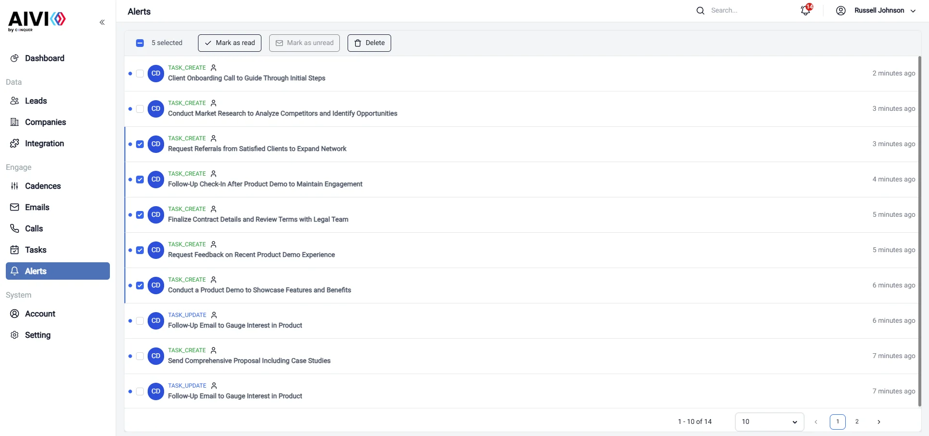Click the AIVI logo
This screenshot has height=436, width=929.
[x=37, y=21]
